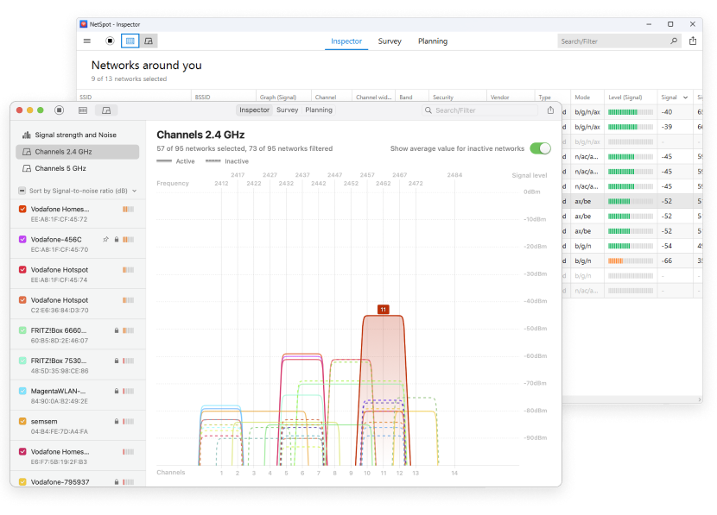Click the orange signal level bar in the -66 row

[631, 261]
